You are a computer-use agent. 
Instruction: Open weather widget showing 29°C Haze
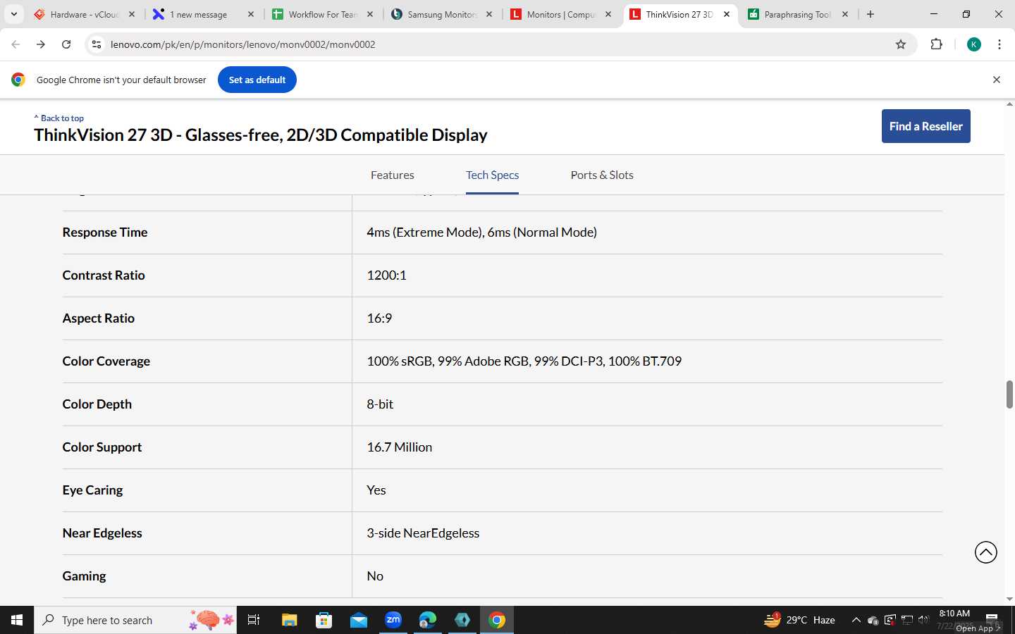tap(800, 620)
